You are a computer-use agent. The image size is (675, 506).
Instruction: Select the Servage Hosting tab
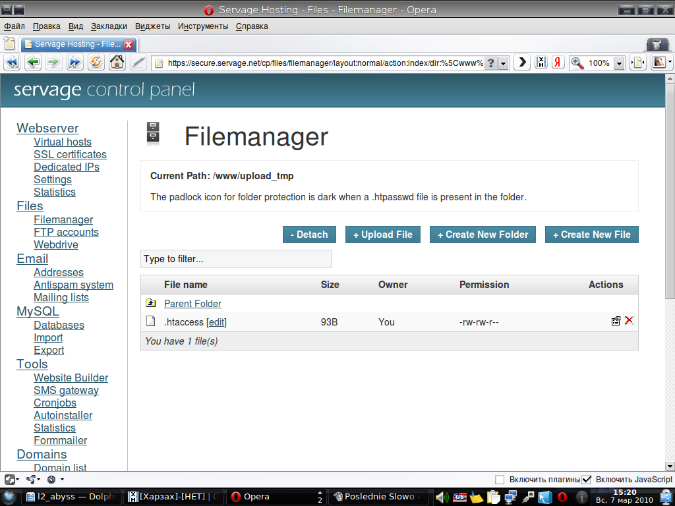coord(79,44)
